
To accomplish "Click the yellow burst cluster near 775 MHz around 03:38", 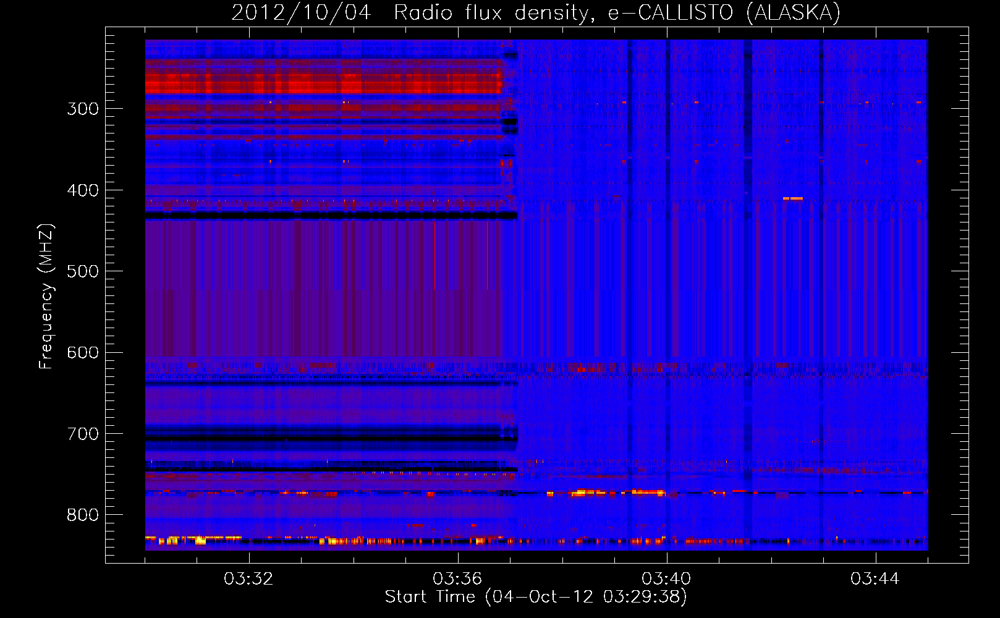I will coord(587,493).
